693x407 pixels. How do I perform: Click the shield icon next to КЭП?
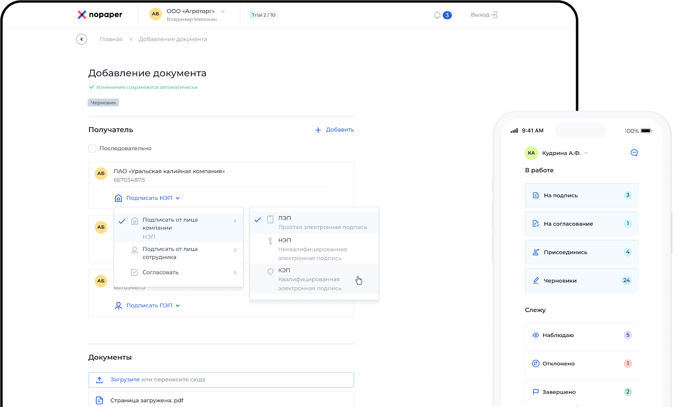tap(270, 272)
